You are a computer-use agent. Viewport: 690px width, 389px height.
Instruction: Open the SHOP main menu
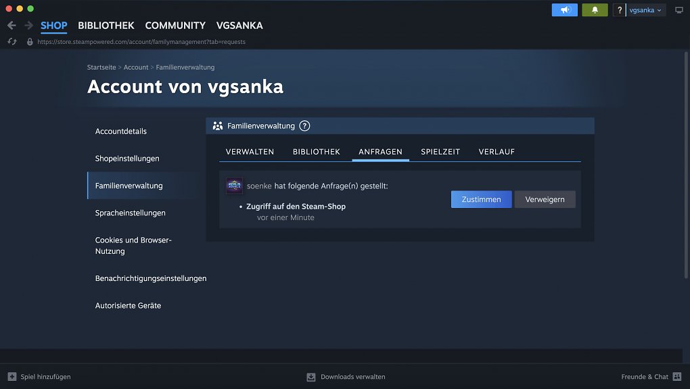pyautogui.click(x=53, y=26)
